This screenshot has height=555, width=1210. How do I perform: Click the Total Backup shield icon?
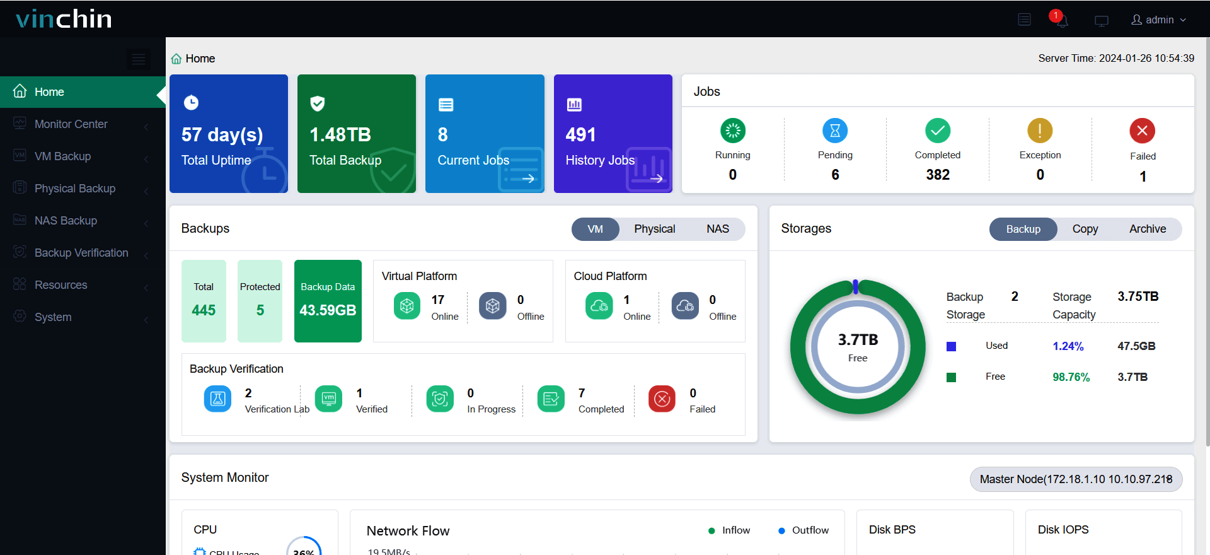pyautogui.click(x=318, y=103)
